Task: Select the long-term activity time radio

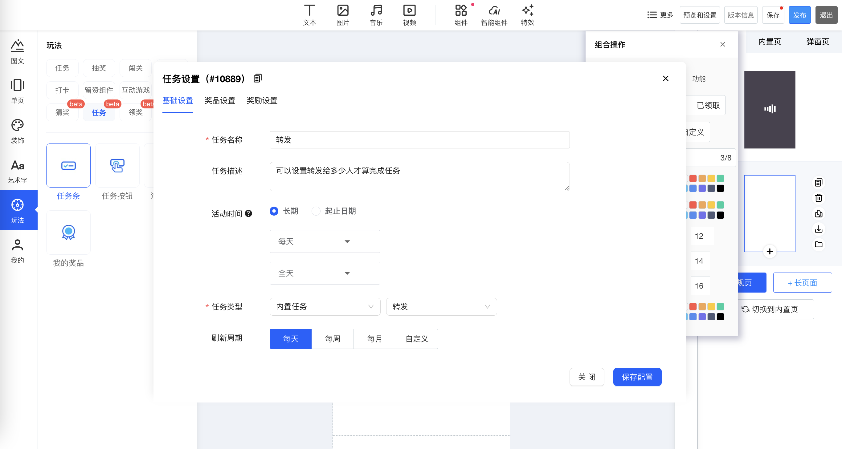Action: 274,211
